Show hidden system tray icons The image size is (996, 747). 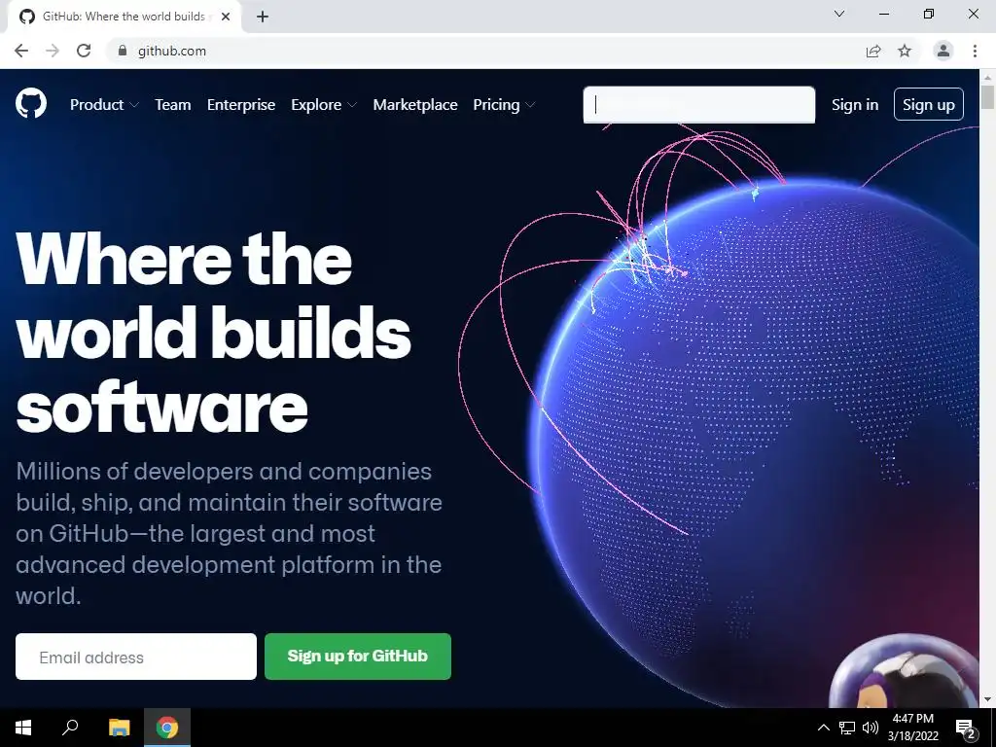click(x=823, y=728)
